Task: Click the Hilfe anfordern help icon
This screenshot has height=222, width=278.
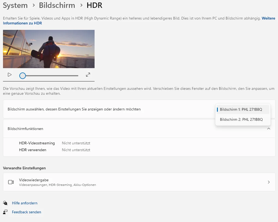Action: [x=5, y=203]
